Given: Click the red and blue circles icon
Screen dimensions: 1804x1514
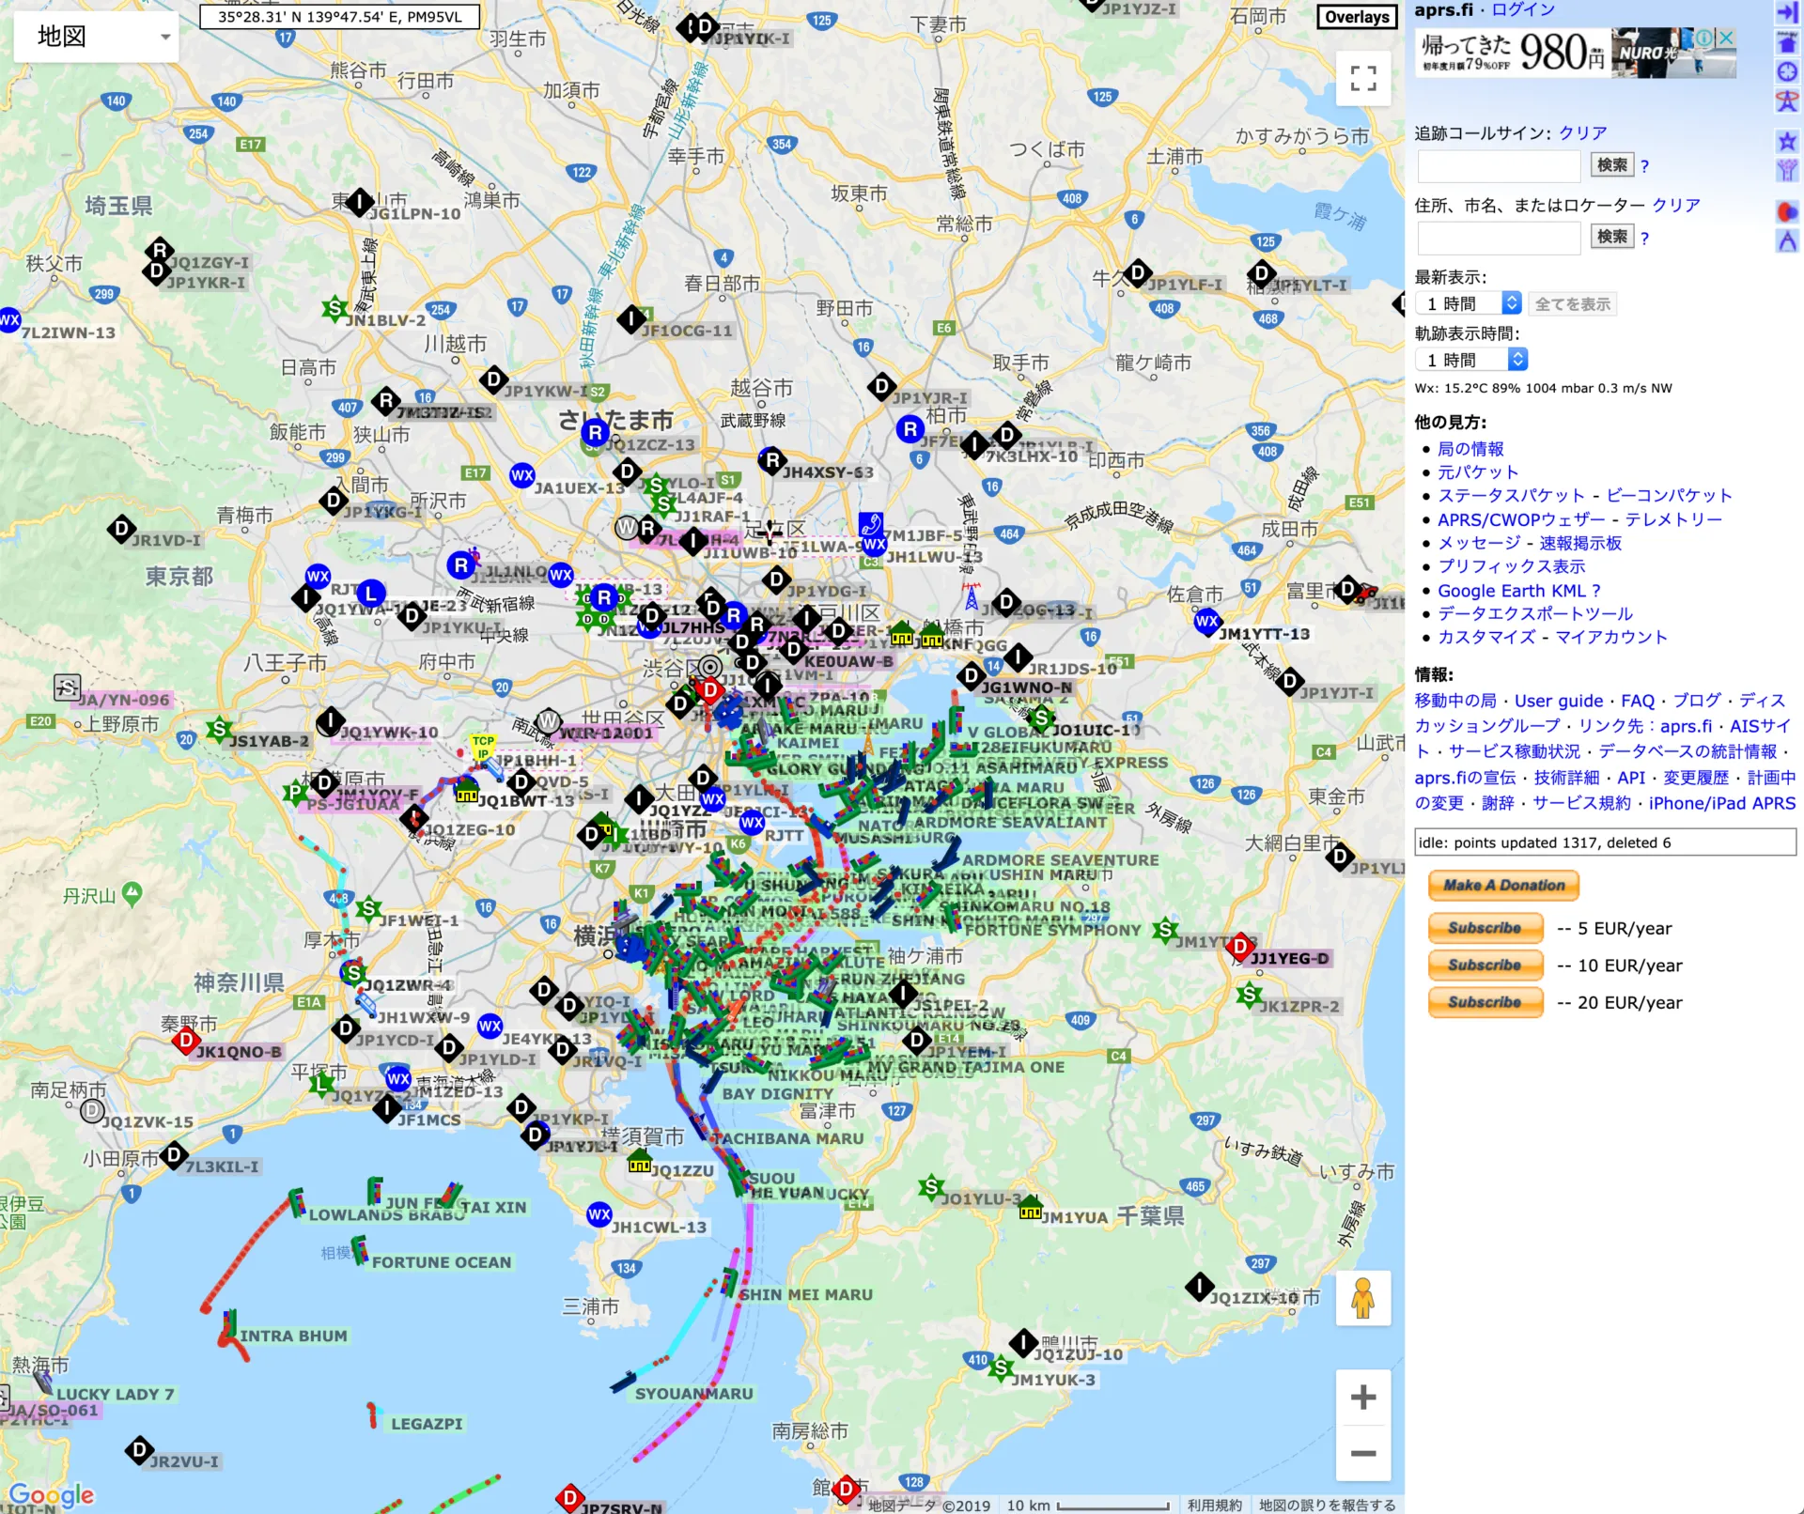Looking at the screenshot, I should coord(1786,212).
